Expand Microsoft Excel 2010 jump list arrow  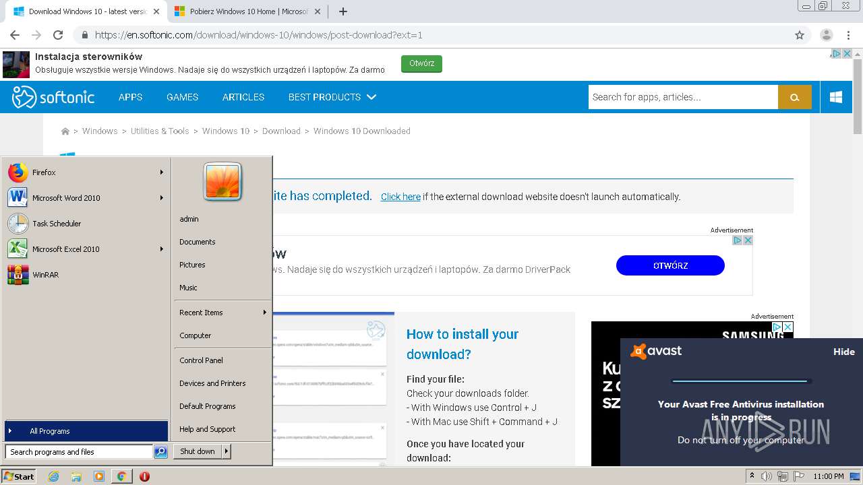click(x=162, y=249)
